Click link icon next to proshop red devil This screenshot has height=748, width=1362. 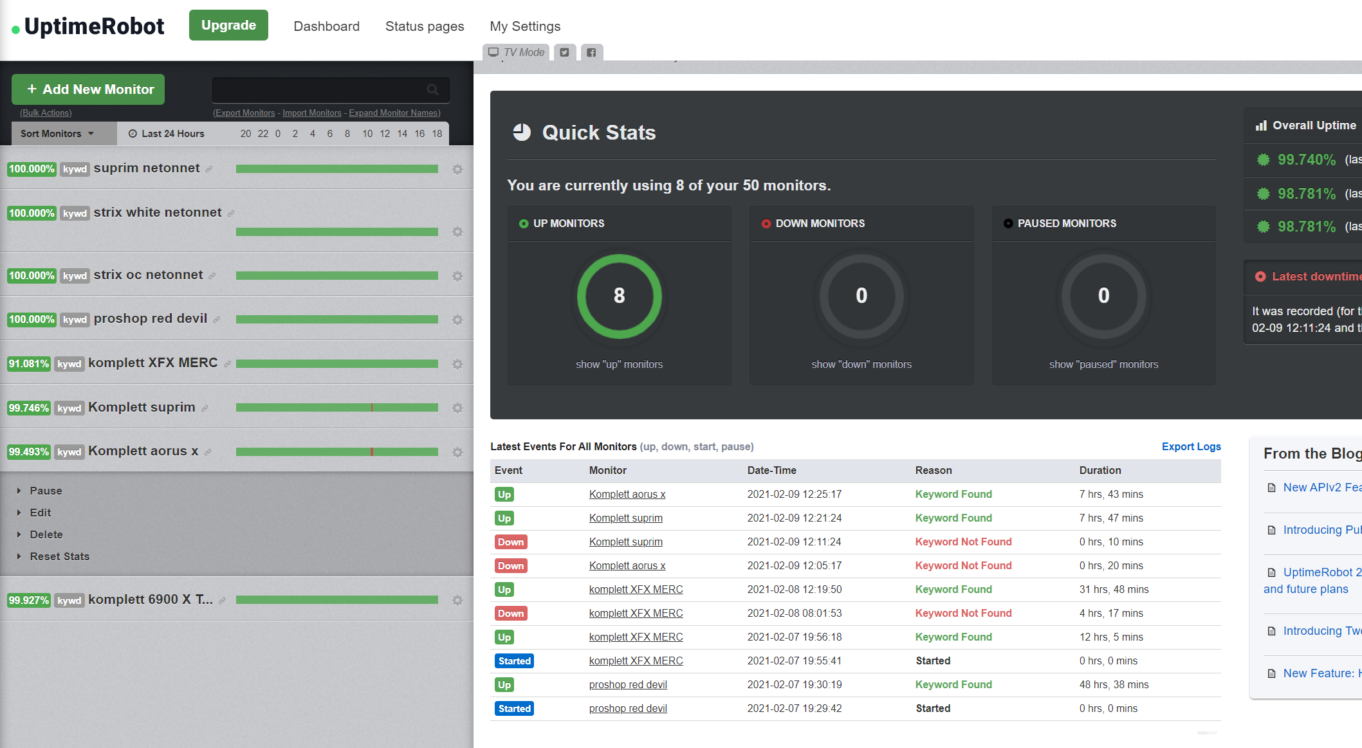[217, 320]
